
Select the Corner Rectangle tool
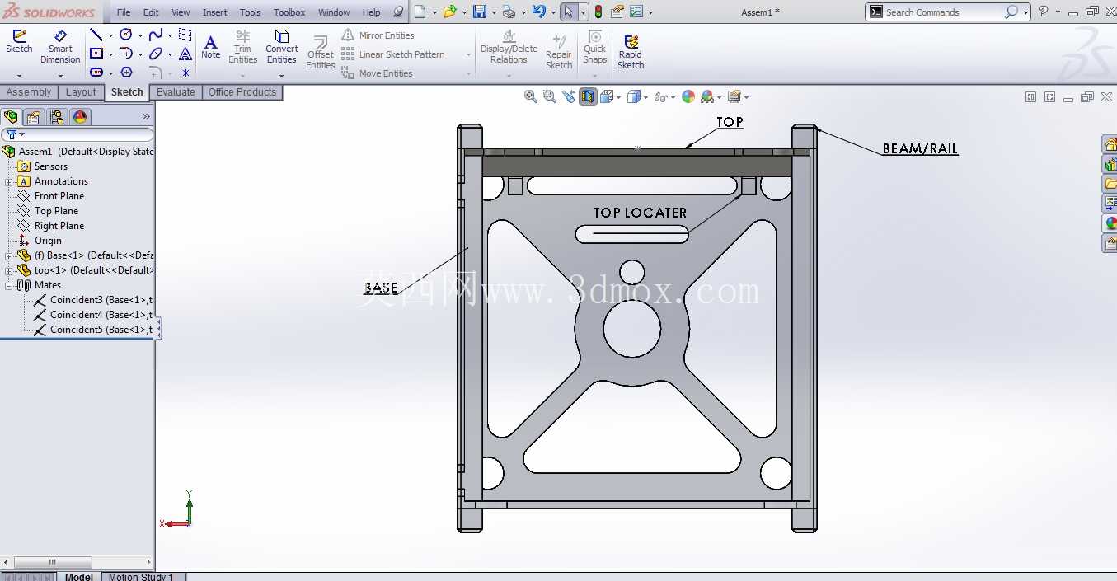(96, 54)
